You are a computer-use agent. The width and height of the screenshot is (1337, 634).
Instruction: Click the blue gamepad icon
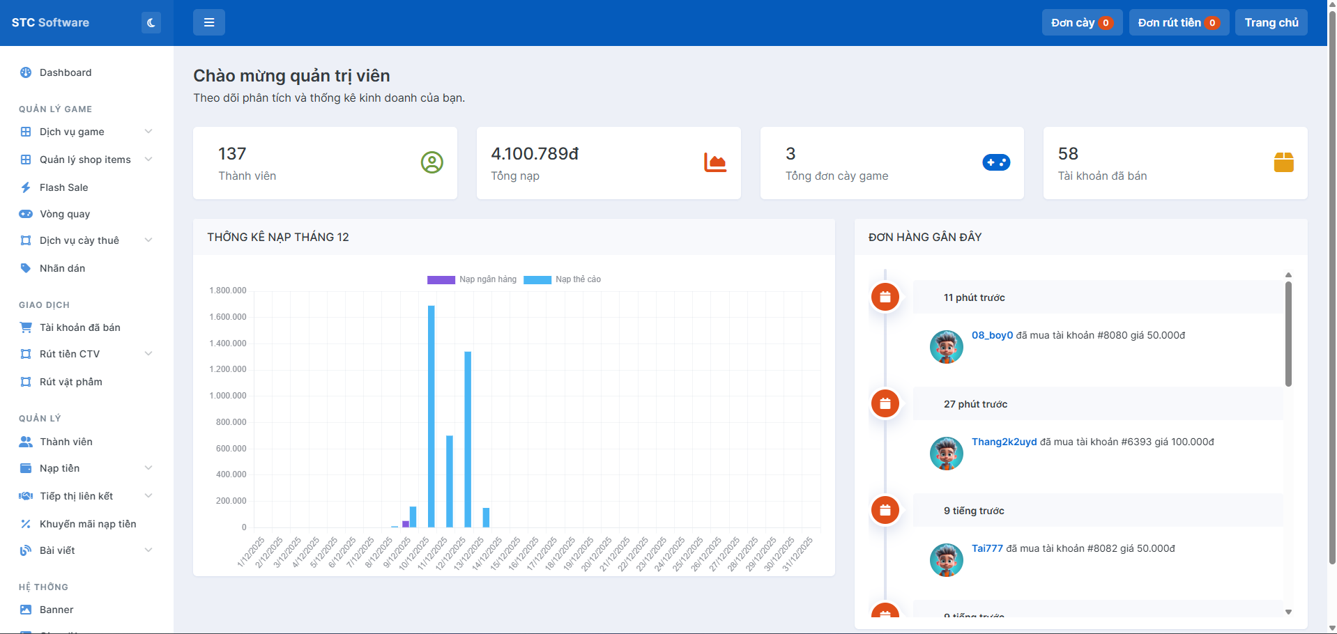(995, 162)
